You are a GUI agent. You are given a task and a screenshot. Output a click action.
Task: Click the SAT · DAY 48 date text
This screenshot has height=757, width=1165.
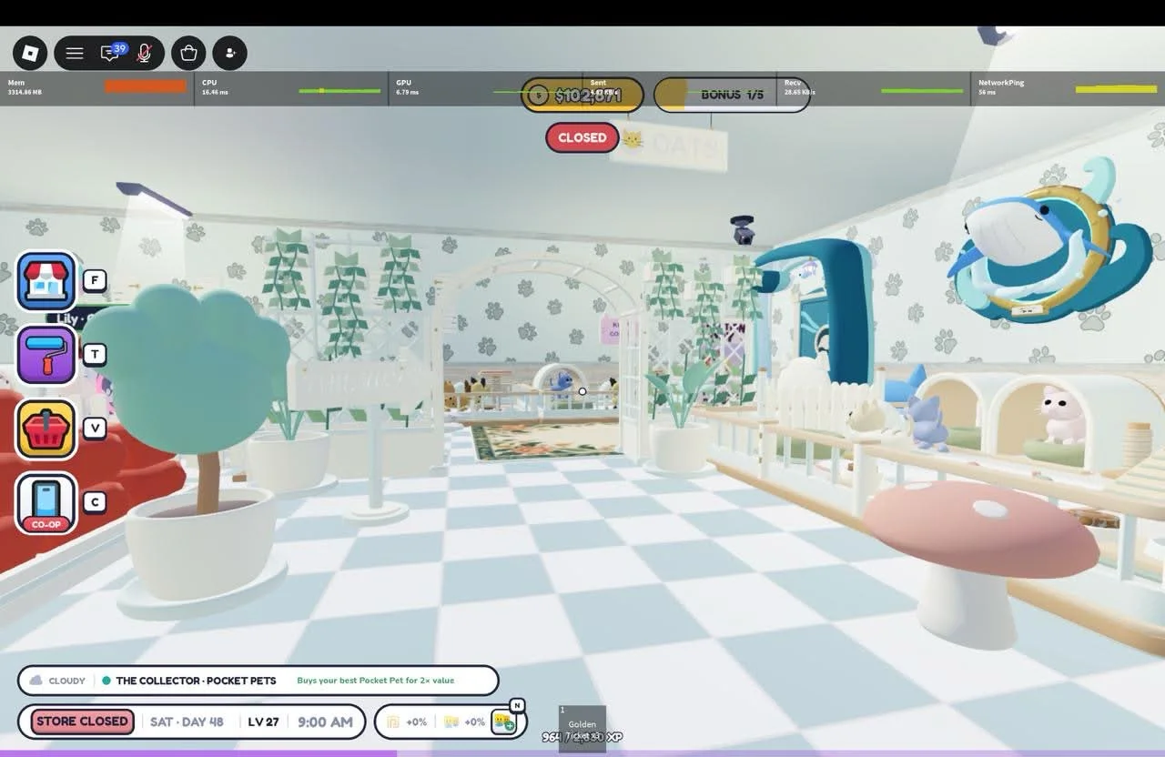[187, 722]
